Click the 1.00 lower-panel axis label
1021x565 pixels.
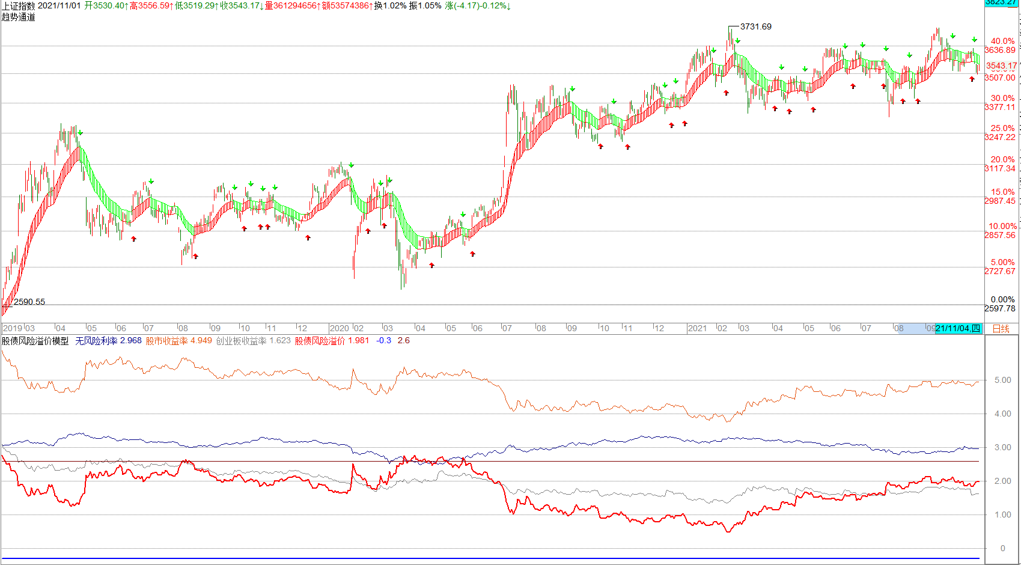1003,515
